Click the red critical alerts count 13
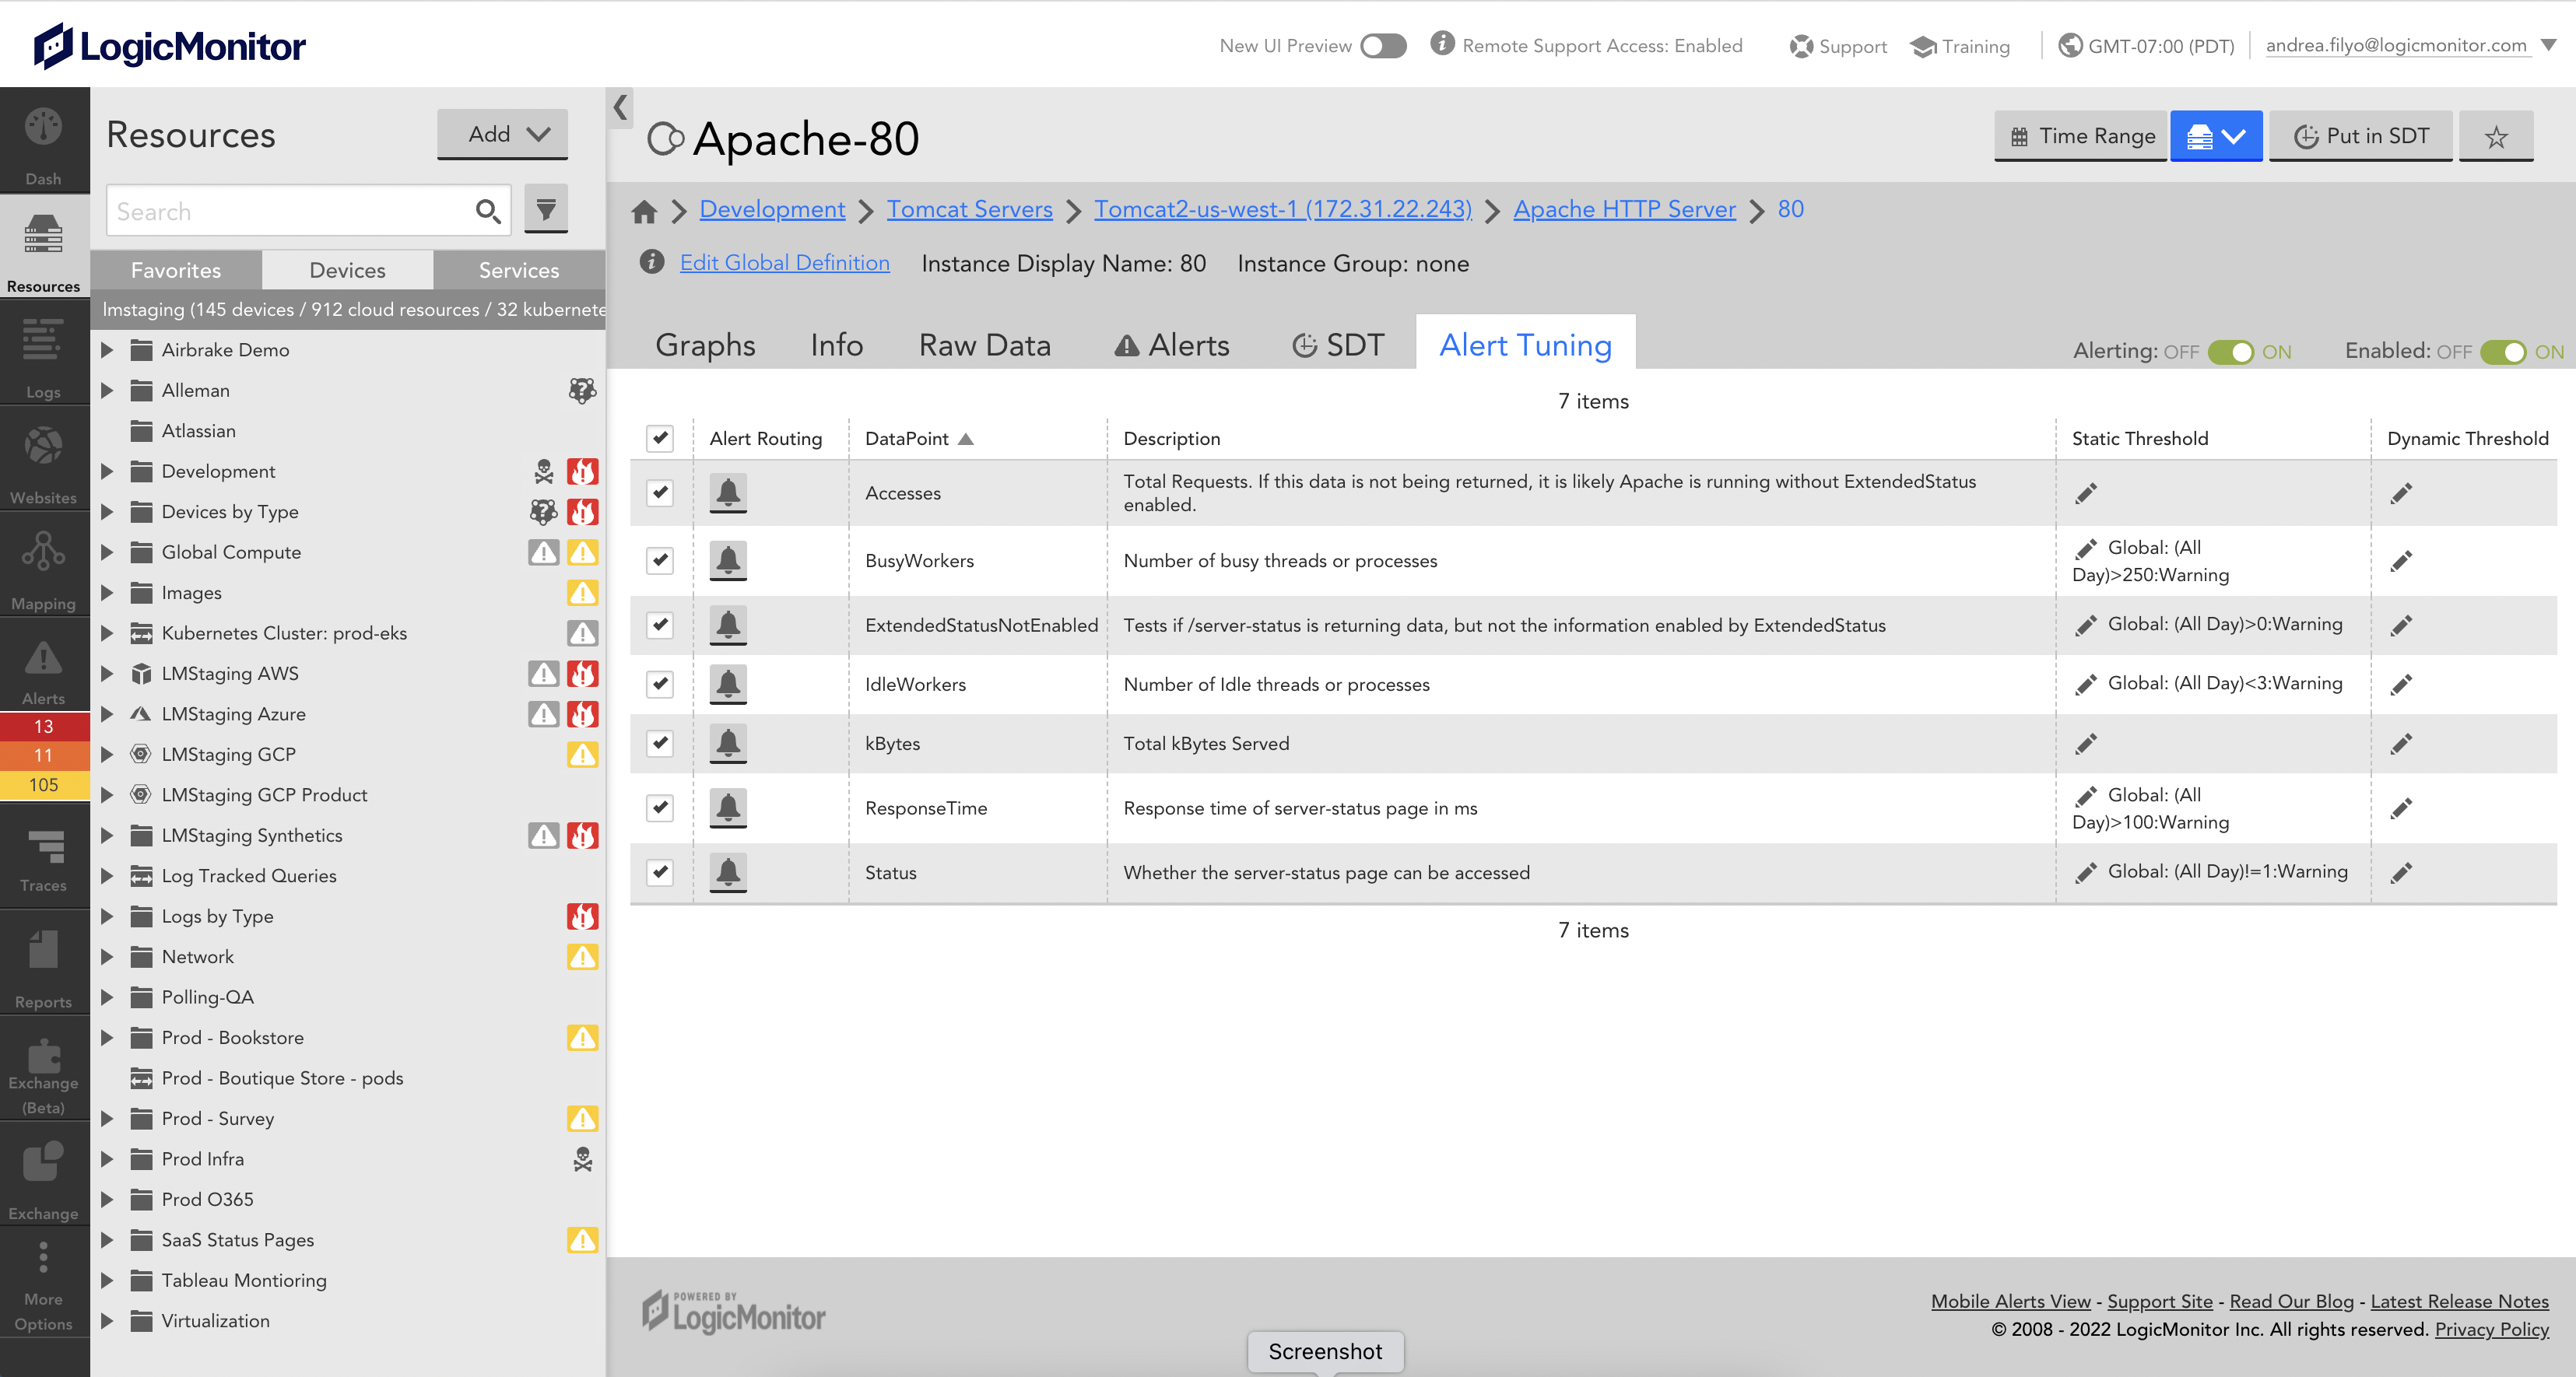 click(x=43, y=726)
